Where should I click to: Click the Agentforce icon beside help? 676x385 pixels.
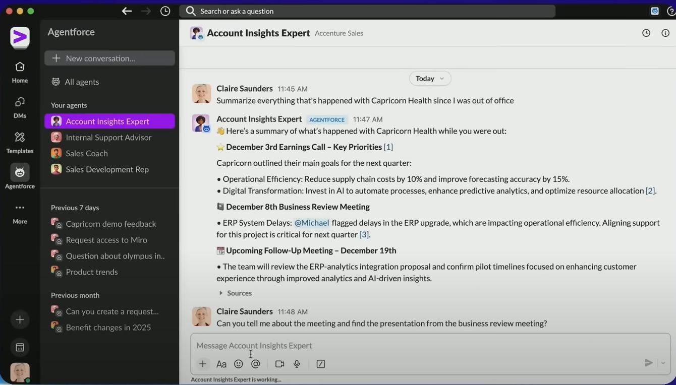click(x=655, y=11)
